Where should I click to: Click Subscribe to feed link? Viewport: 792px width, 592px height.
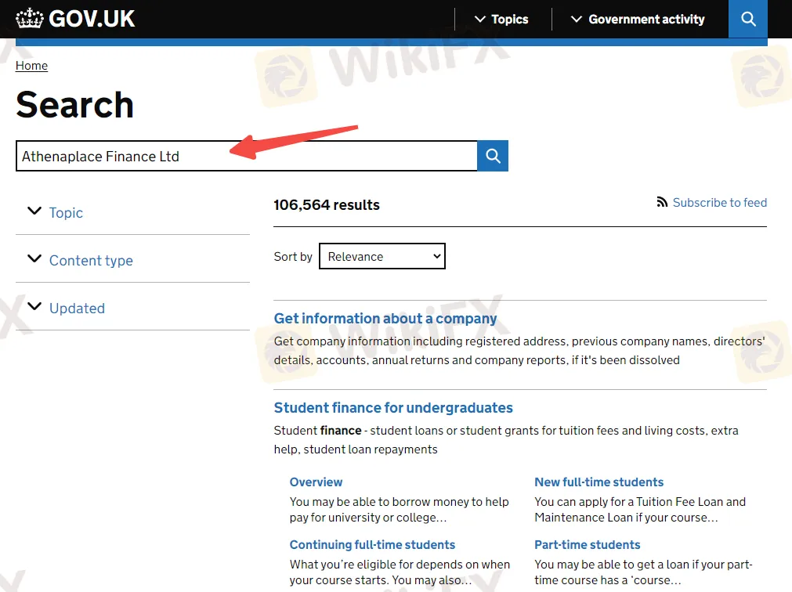[x=720, y=202]
